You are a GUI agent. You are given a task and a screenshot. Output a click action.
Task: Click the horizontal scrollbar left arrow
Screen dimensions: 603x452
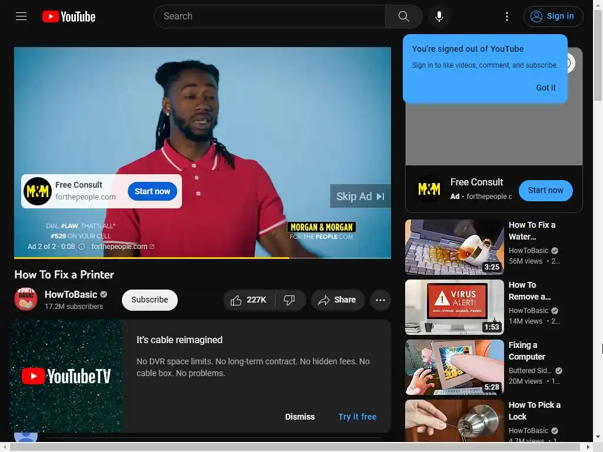point(5,447)
